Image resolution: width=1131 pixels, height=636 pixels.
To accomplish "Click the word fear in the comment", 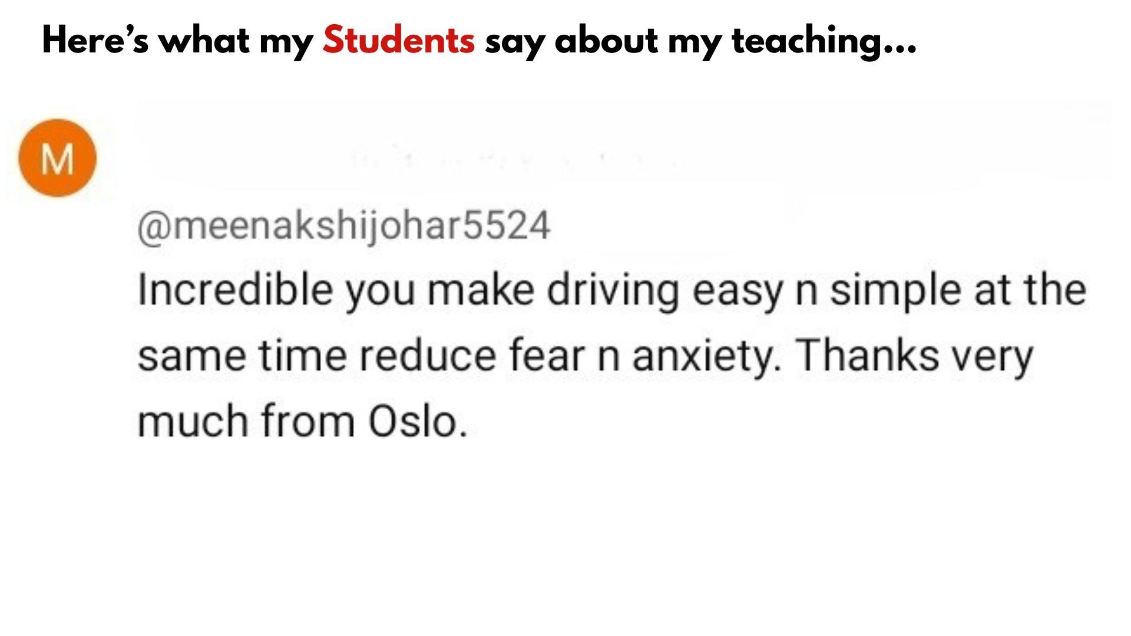I will 547,355.
